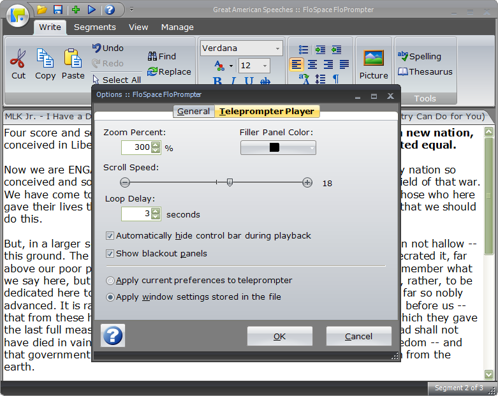Click the Select All command
Viewport: 498px width, 396px height.
(x=117, y=80)
